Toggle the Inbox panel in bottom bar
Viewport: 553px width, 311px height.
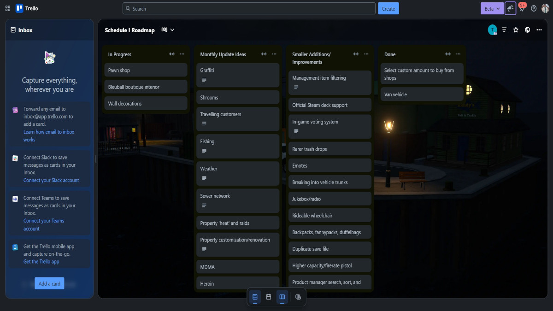(x=255, y=297)
